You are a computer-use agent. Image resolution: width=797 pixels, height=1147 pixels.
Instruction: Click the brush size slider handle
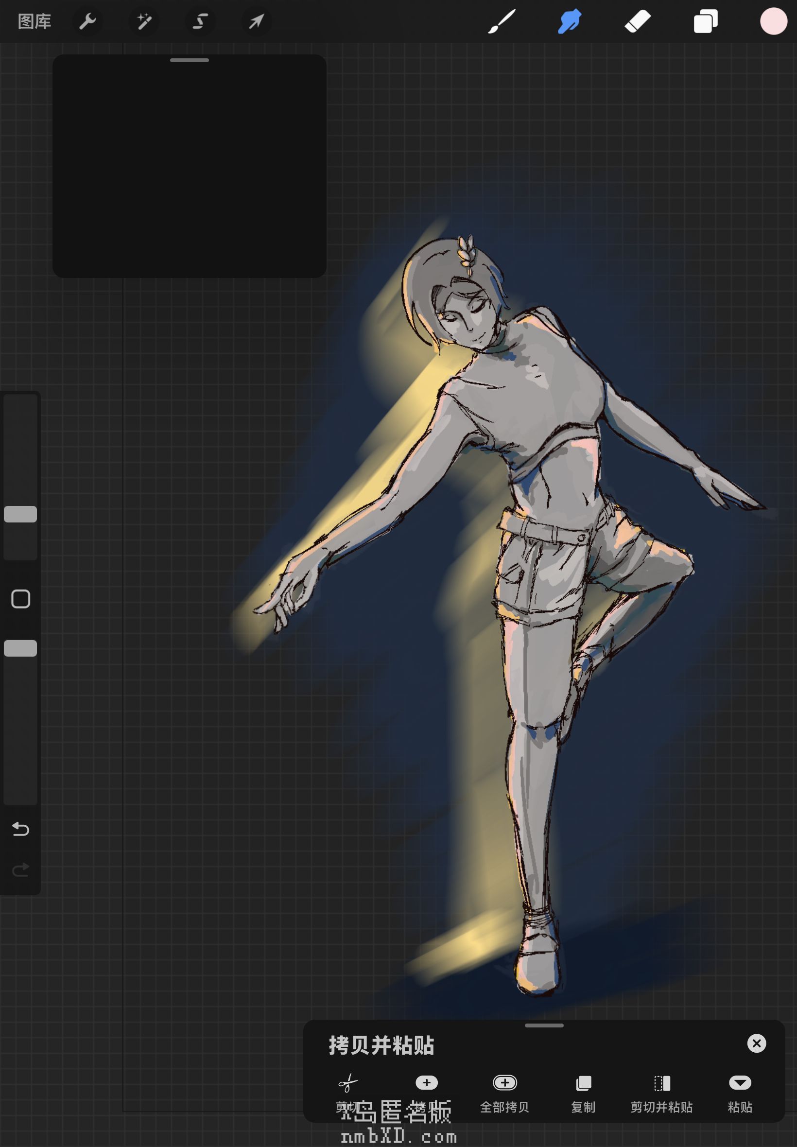[20, 514]
